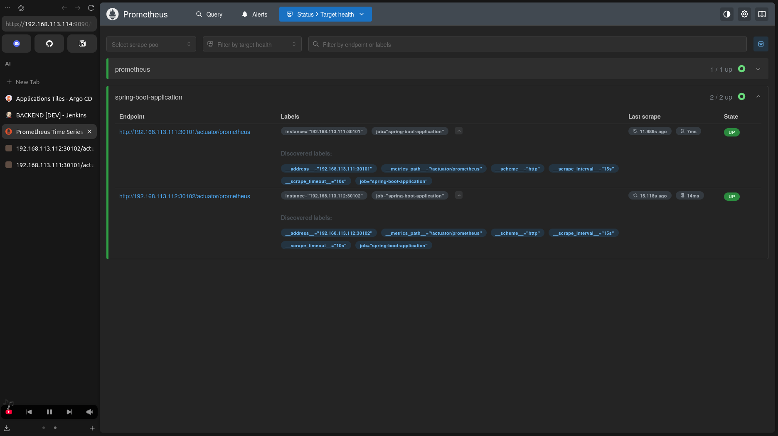
Task: Mute the media player volume
Action: [x=89, y=412]
